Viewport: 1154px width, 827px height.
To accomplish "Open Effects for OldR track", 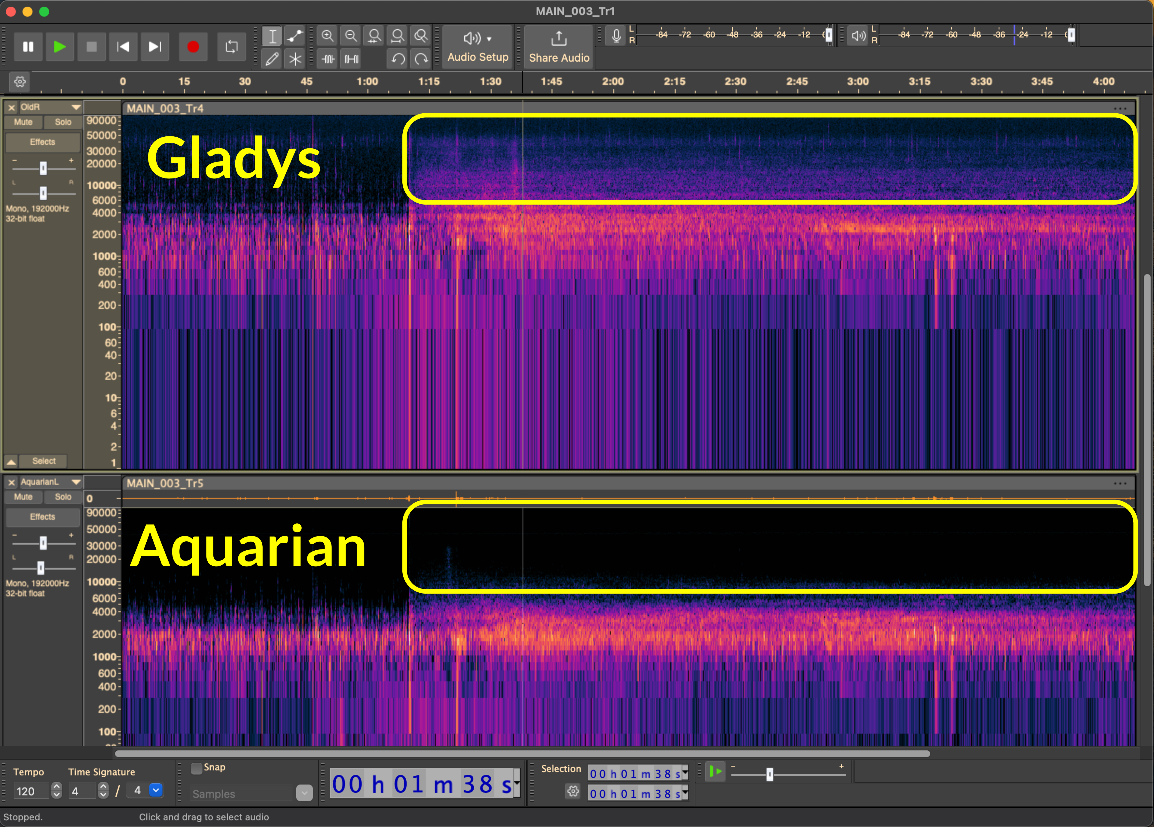I will [42, 142].
